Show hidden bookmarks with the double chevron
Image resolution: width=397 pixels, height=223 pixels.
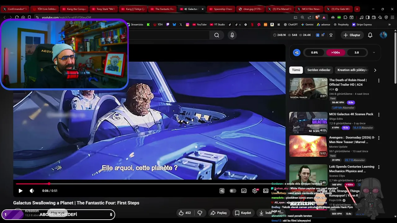389,24
